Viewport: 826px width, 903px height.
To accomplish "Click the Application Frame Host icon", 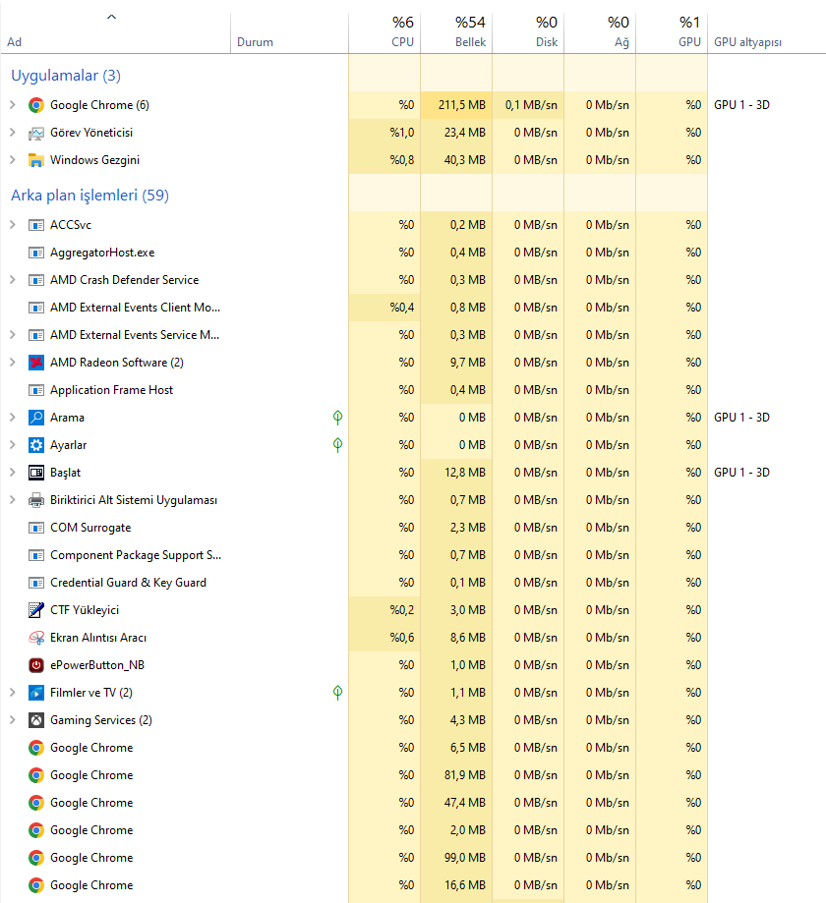I will 36,390.
